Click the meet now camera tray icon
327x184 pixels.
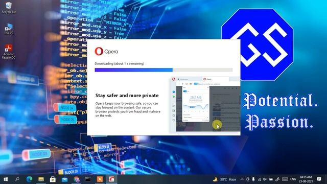pos(247,179)
